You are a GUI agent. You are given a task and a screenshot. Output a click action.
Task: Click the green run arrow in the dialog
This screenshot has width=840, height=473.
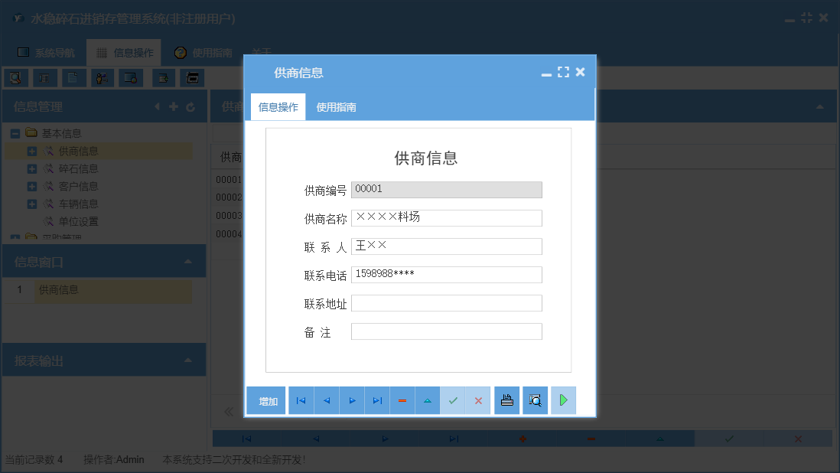[x=564, y=400]
